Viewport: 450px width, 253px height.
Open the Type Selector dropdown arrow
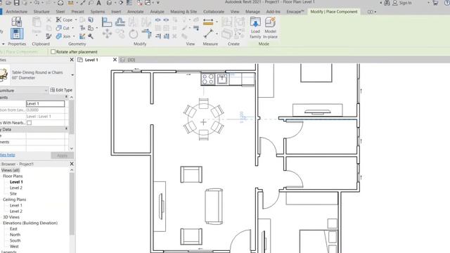click(72, 75)
